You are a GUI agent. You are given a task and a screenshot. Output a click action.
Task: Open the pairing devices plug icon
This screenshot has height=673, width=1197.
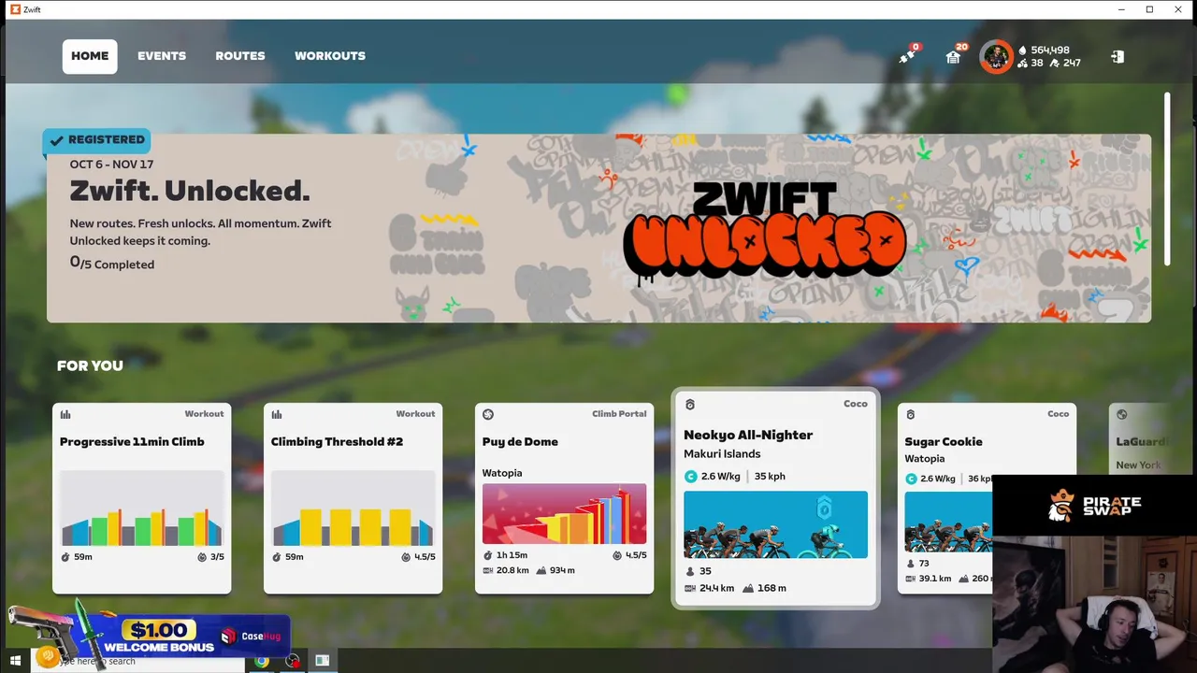(x=907, y=56)
